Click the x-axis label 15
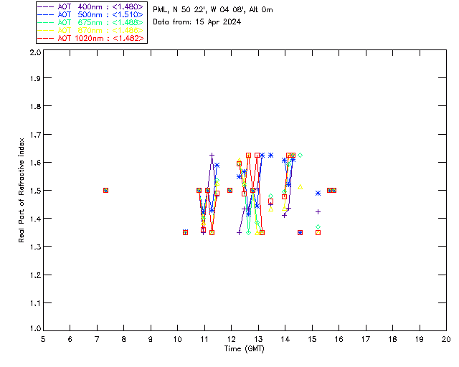 (312, 339)
